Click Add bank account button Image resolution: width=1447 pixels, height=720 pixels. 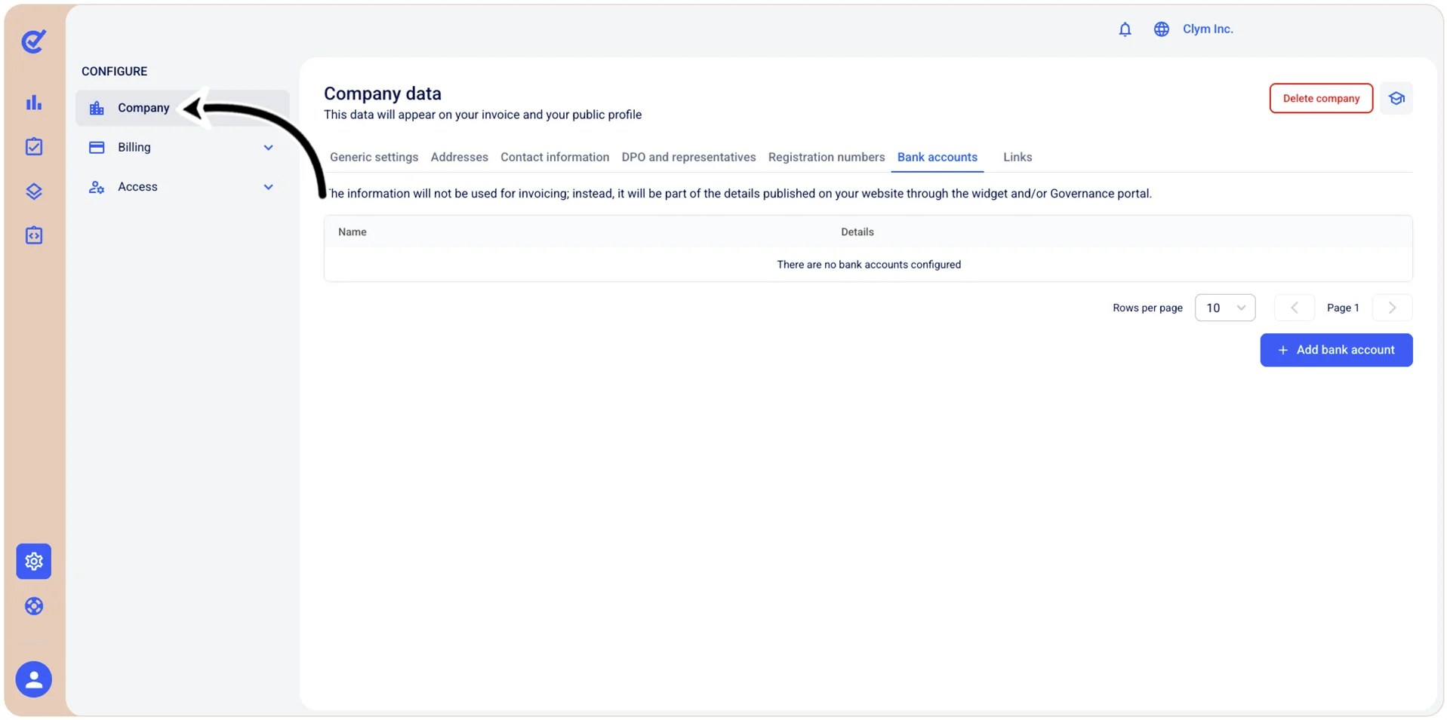[x=1336, y=351]
